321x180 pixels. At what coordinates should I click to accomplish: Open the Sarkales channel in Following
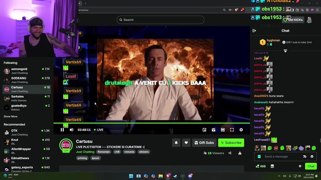click(x=27, y=98)
